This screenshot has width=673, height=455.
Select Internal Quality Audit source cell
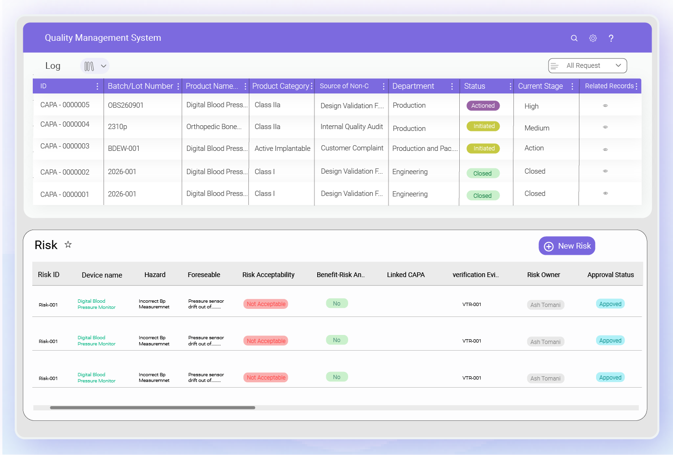point(352,127)
